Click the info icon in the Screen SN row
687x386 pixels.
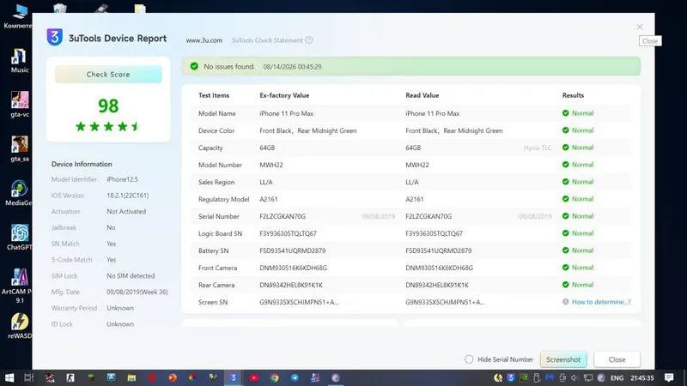(x=566, y=302)
